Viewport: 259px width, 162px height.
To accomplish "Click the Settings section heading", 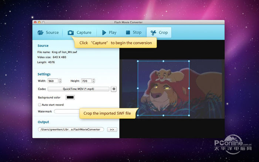I will point(44,74).
